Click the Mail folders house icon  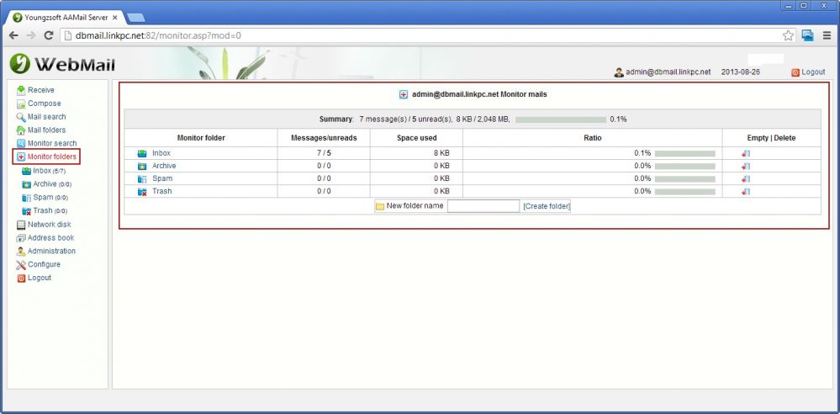(21, 130)
